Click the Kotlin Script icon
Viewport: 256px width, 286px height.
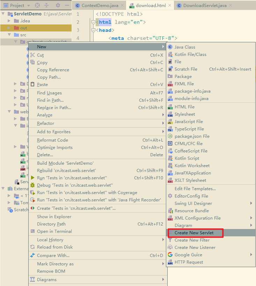[170, 158]
